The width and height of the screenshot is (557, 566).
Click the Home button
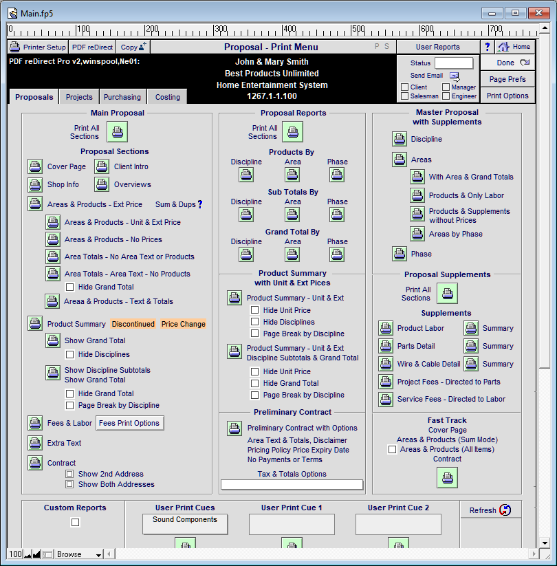coord(514,47)
